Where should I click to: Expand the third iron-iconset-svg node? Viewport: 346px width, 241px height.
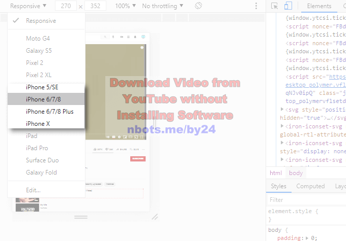pos(282,159)
